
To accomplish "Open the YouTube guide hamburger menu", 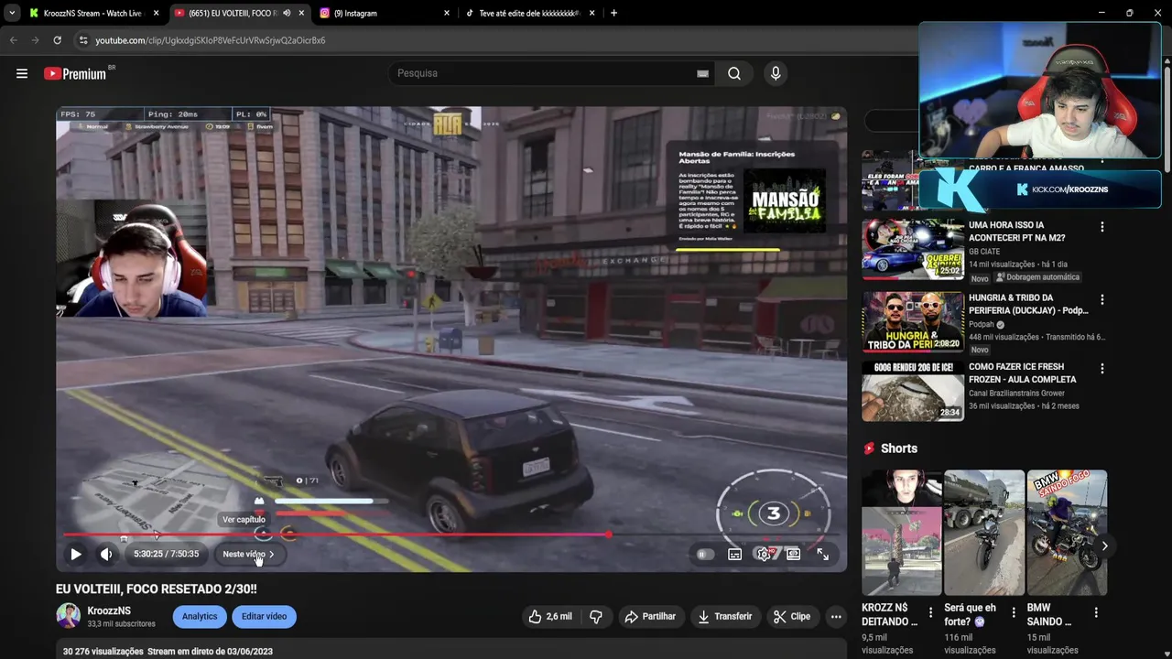I will 22,73.
